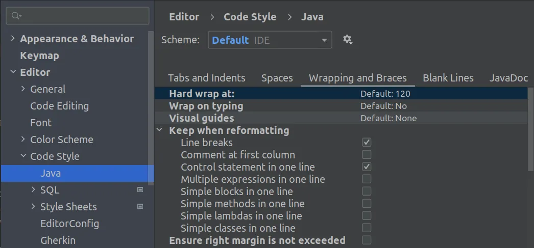Click the SQL project-level settings icon

[140, 190]
